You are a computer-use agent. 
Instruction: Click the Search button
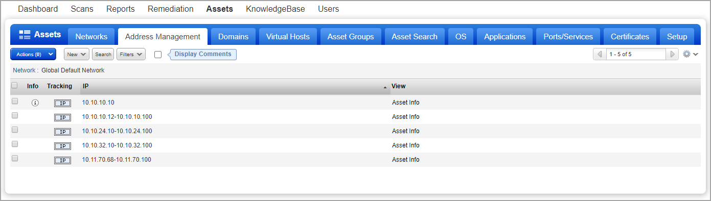[x=103, y=54]
